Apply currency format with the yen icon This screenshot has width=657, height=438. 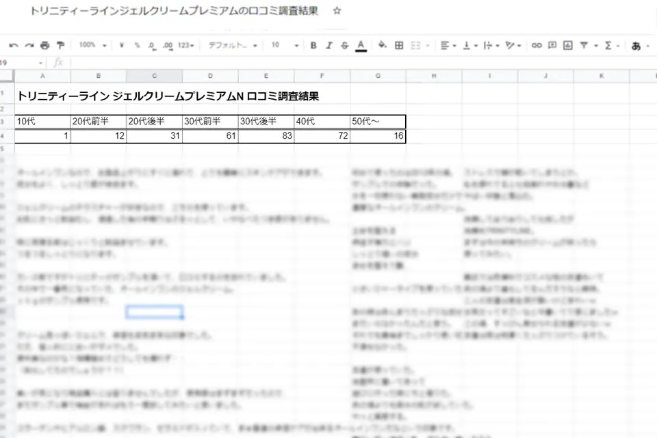(x=122, y=44)
